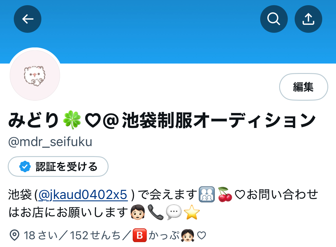Image resolution: width=336 pixels, height=247 pixels.
Task: Tap the share profile upload icon
Action: click(308, 19)
